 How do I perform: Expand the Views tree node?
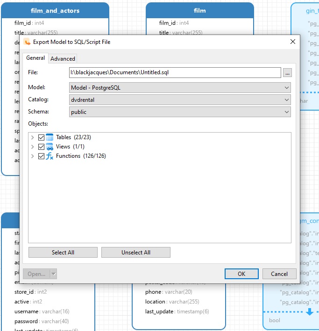[x=33, y=147]
